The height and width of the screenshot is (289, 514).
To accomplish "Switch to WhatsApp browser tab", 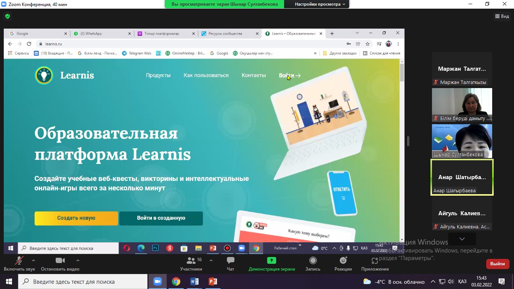I will 102,33.
